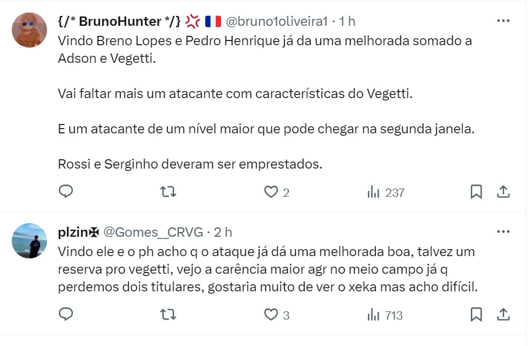The height and width of the screenshot is (346, 531).
Task: Like BrunoHunter's tweet
Action: (x=270, y=192)
